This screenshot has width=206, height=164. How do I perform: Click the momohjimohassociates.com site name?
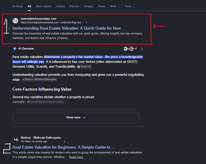click(x=38, y=19)
